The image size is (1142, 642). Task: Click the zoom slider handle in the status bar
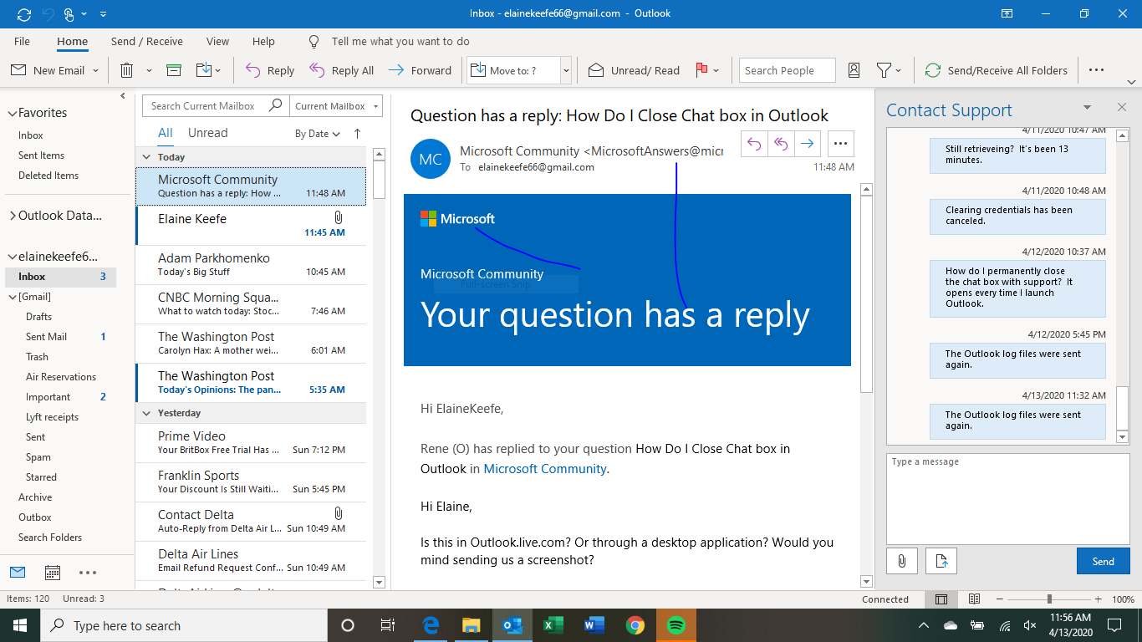coord(1049,599)
